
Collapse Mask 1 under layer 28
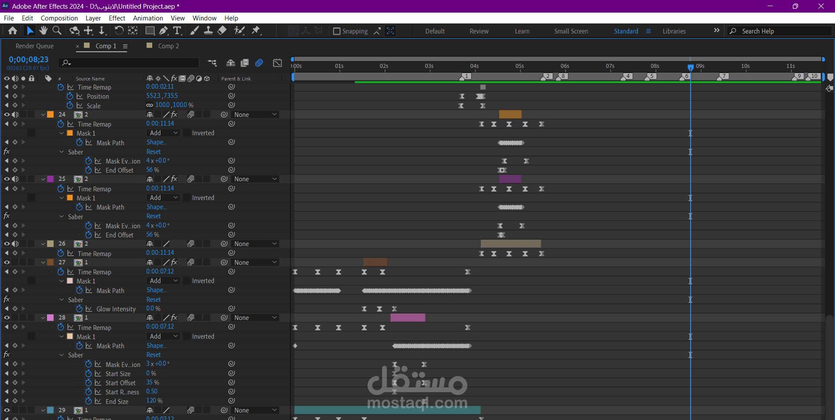click(62, 337)
